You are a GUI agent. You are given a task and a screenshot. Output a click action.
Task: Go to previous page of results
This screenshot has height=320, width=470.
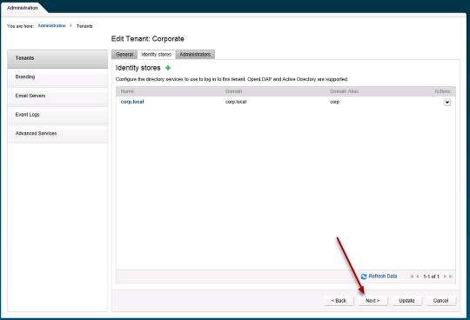tap(418, 277)
